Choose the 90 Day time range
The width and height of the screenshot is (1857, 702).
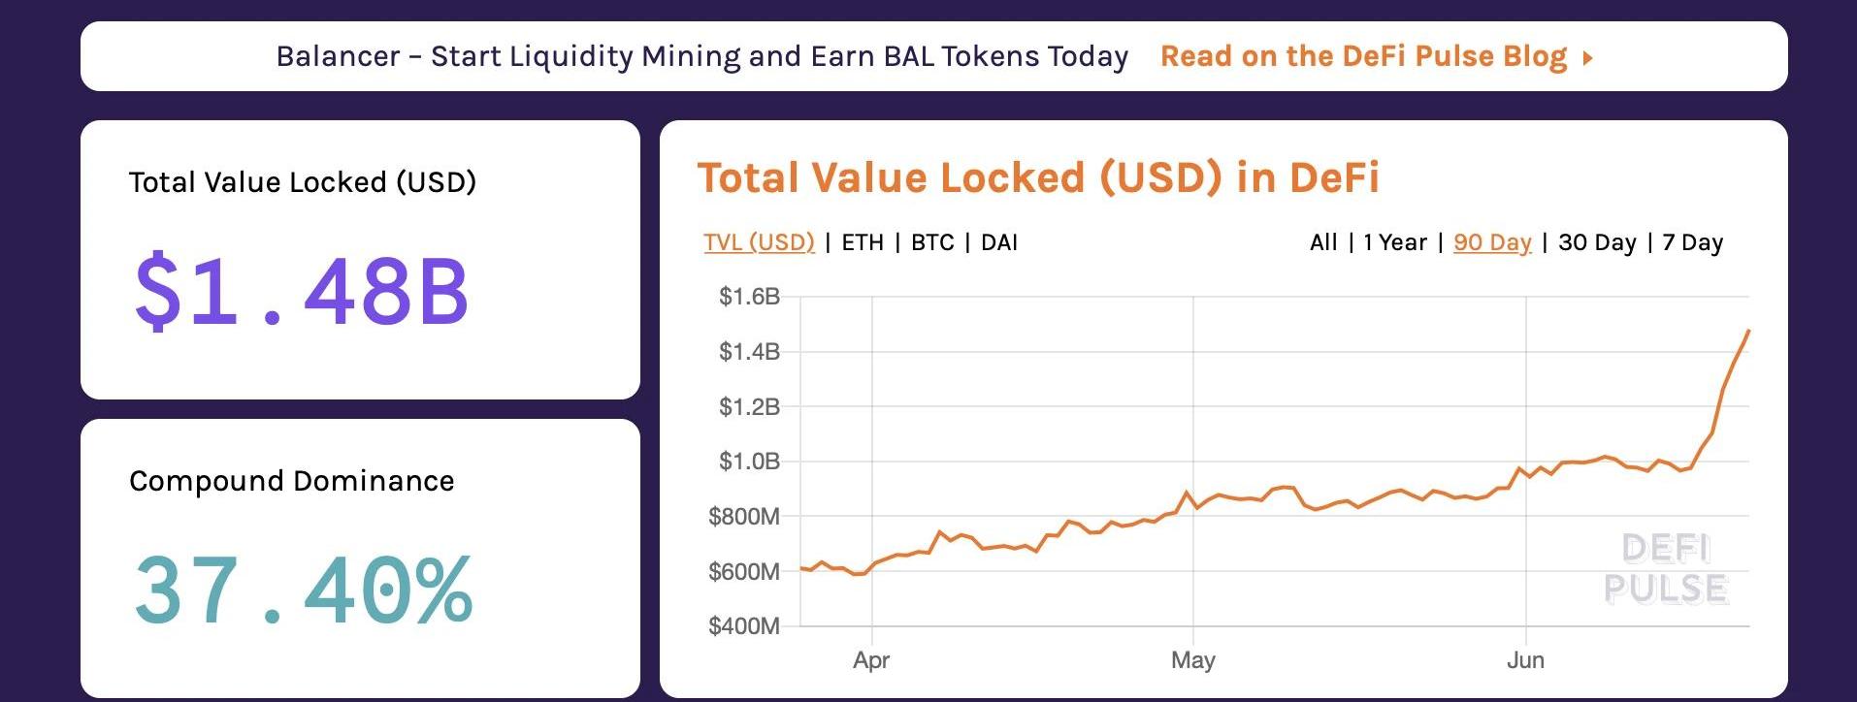pos(1492,242)
